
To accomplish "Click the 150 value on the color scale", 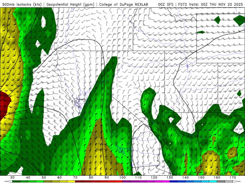I will pyautogui.click(x=201, y=178).
